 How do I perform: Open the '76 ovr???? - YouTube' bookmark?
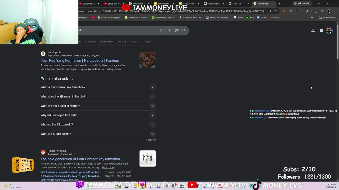(x=269, y=18)
